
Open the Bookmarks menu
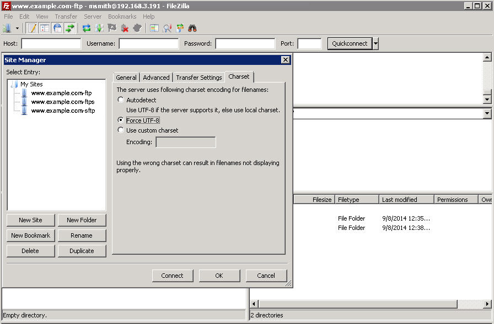[x=122, y=17]
